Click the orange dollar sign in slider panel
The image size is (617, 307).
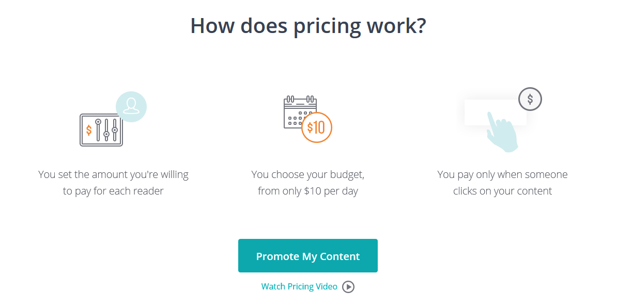[x=89, y=130]
